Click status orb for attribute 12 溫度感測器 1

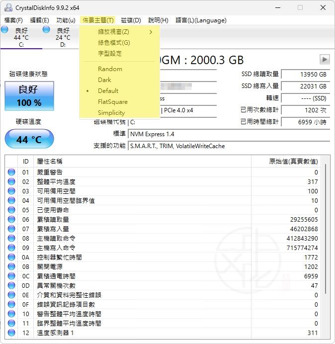[11, 333]
